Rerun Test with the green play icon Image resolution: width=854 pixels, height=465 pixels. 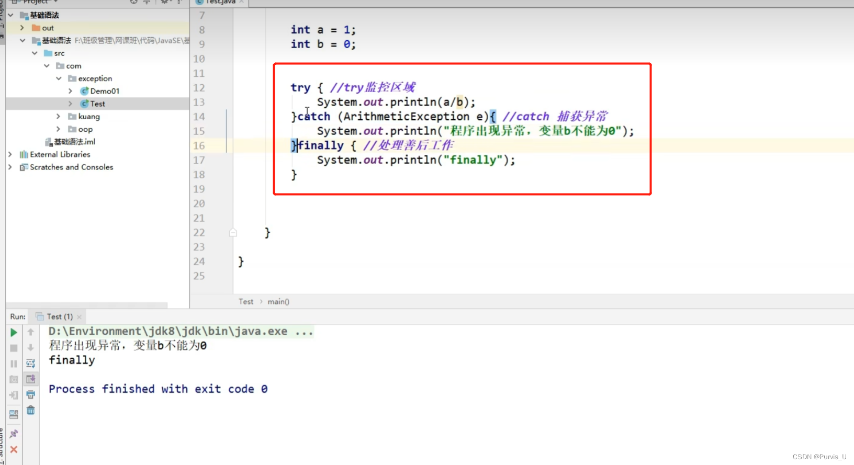14,332
